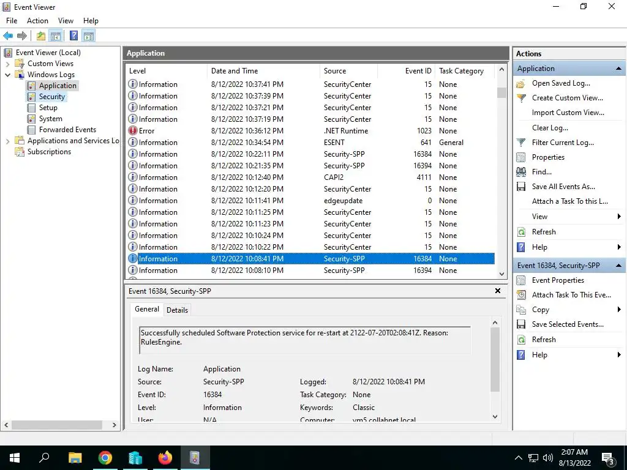The width and height of the screenshot is (627, 470).
Task: Sort by the Date and Time column header
Action: [x=263, y=71]
